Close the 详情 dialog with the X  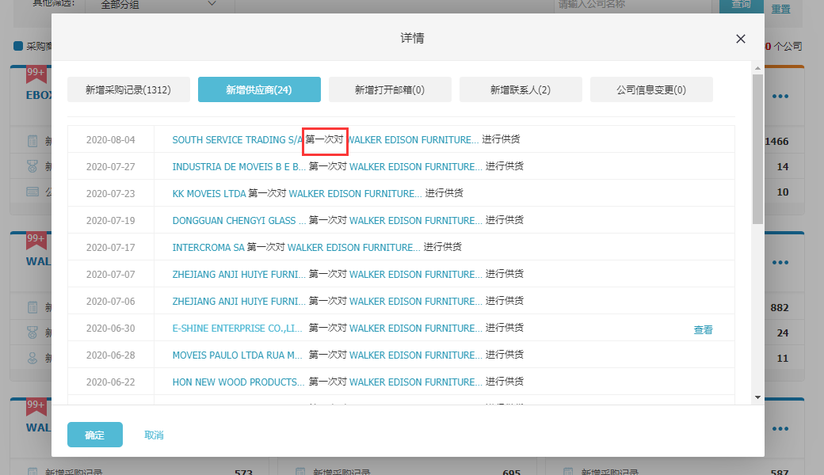(x=741, y=39)
